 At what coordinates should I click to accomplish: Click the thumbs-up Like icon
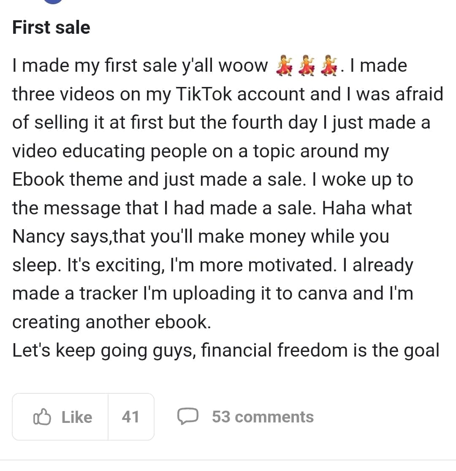(42, 417)
